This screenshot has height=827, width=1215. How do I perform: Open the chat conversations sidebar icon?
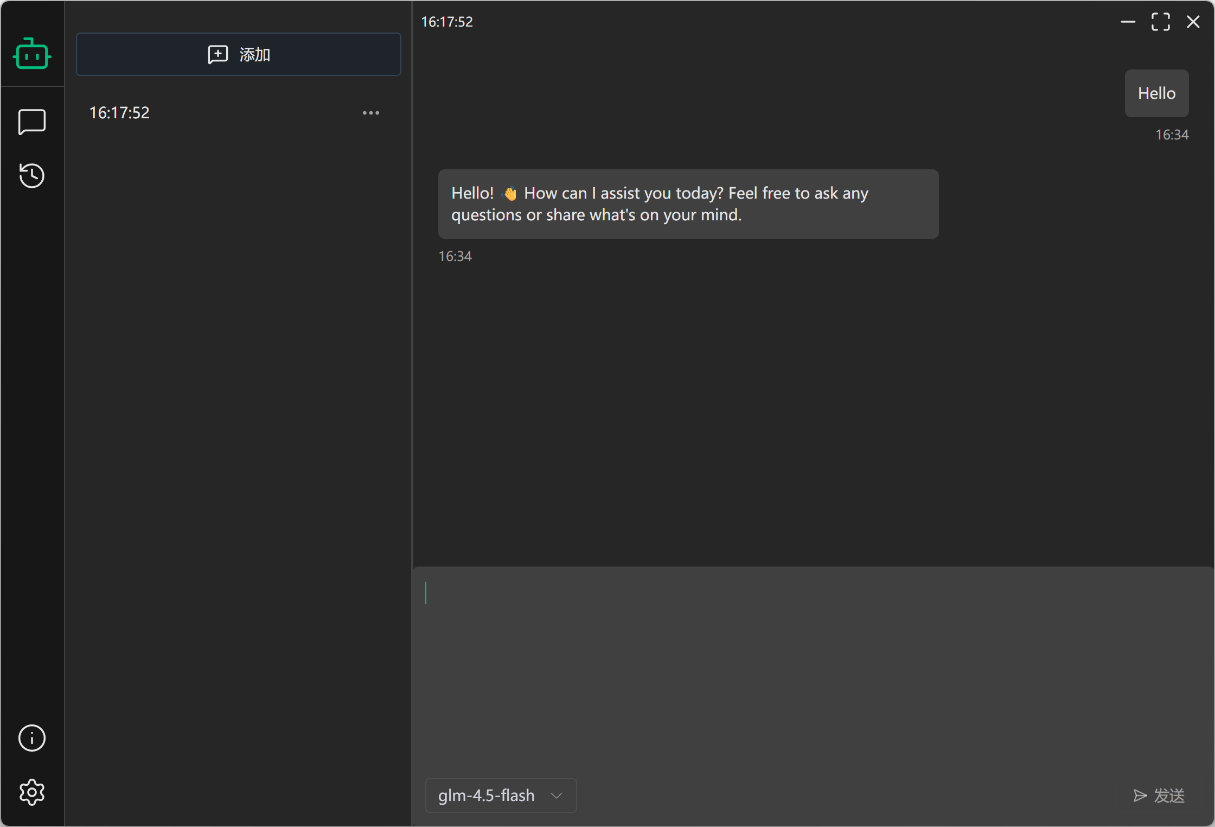[32, 122]
